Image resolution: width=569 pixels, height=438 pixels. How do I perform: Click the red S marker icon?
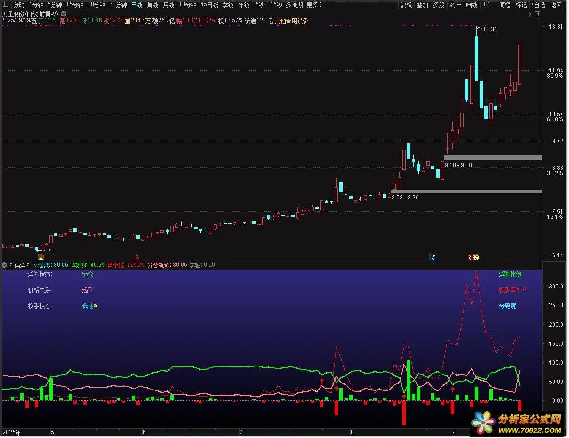coord(137,257)
